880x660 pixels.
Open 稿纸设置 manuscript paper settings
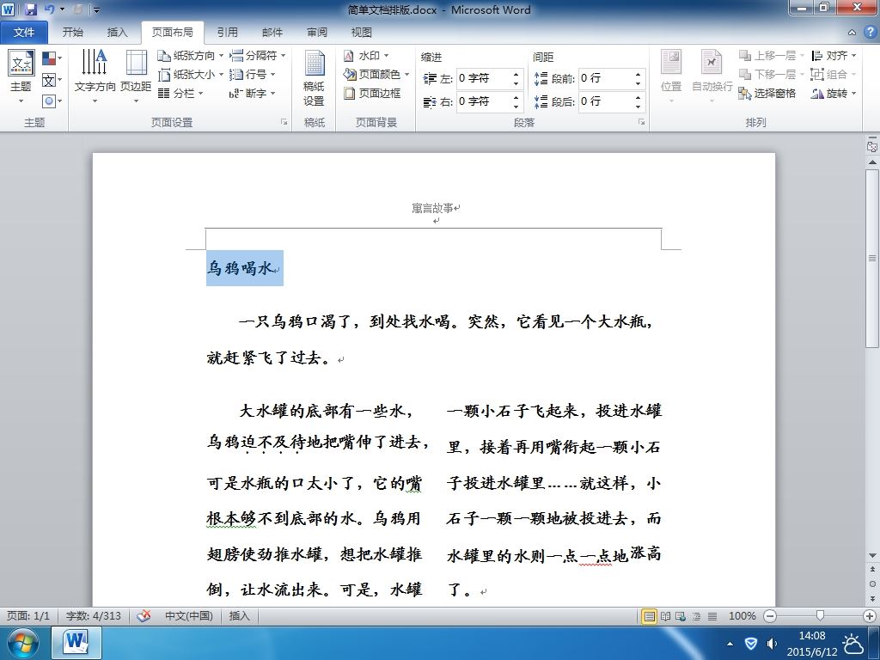[315, 78]
